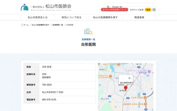
Task: Open 松山の救急医療について red link
Action: (115, 9)
